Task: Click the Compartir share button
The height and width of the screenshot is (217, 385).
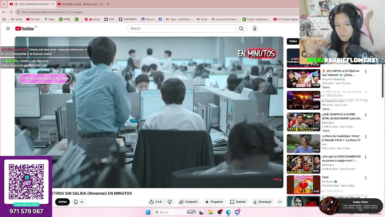Action: click(188, 202)
